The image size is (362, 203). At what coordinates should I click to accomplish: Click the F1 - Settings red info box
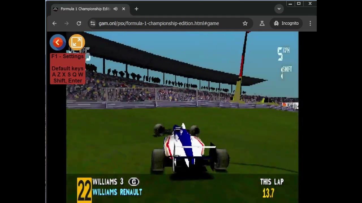68,69
